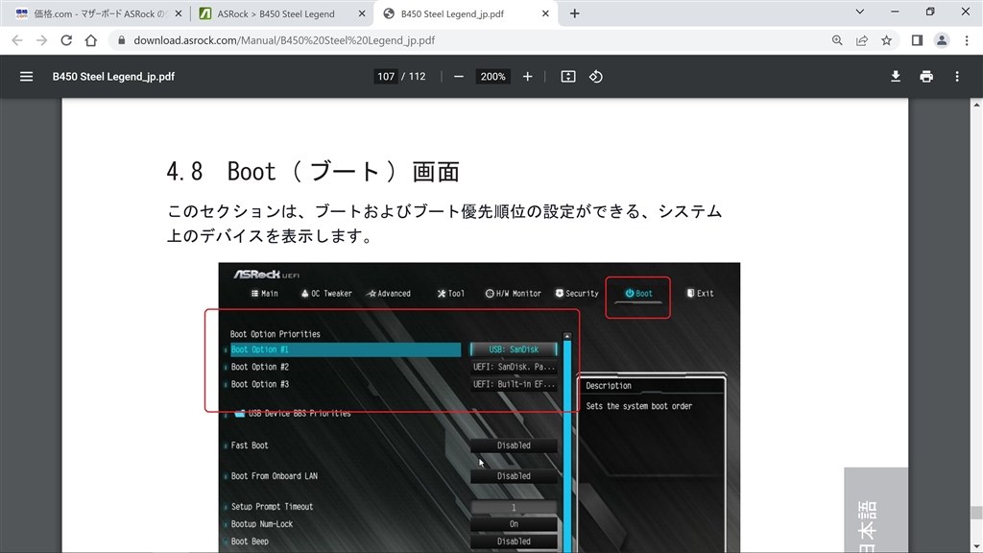Open the user profile icon
The image size is (983, 553).
942,40
